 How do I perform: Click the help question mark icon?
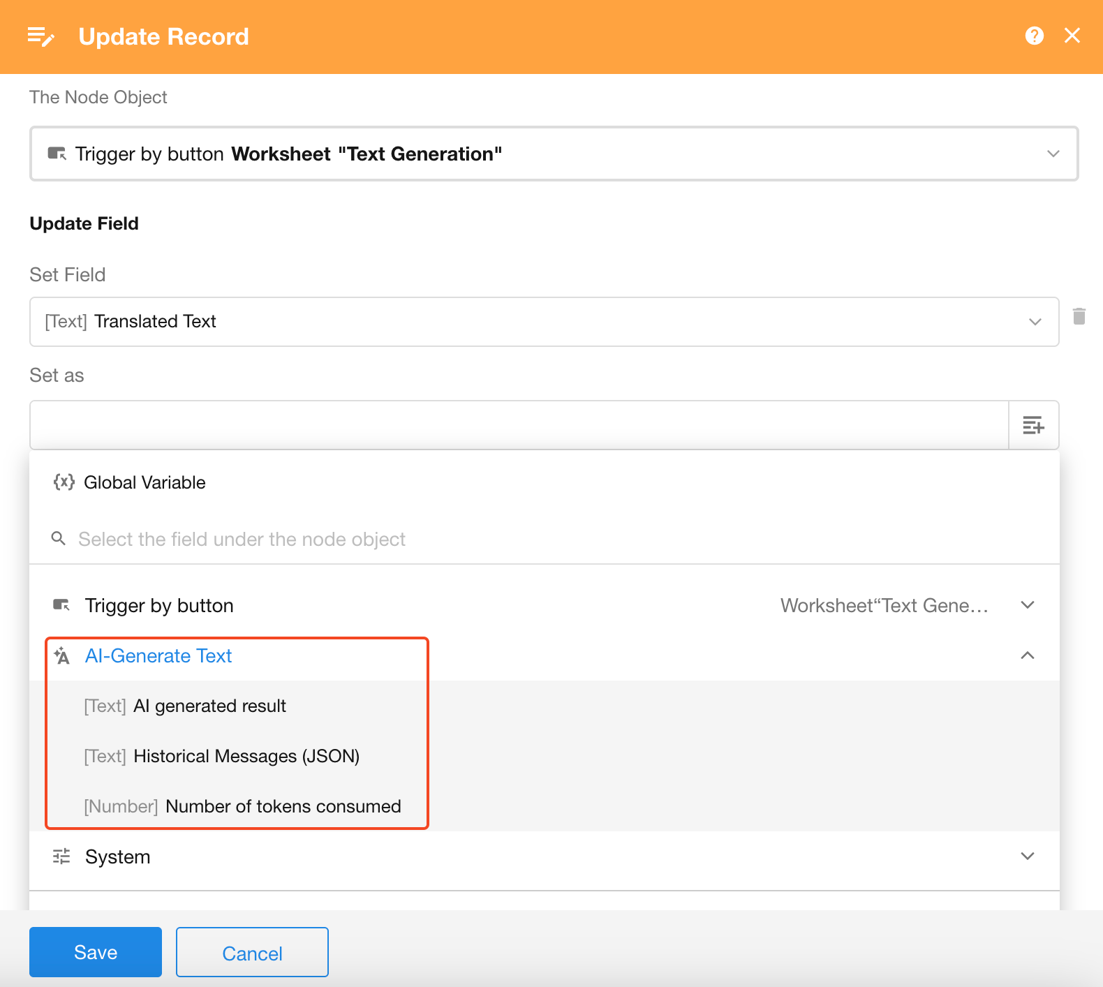[x=1034, y=36]
